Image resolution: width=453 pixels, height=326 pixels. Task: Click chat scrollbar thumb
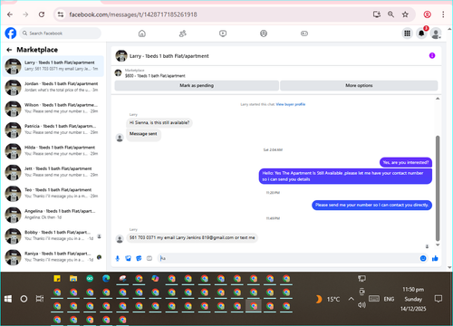point(438,188)
